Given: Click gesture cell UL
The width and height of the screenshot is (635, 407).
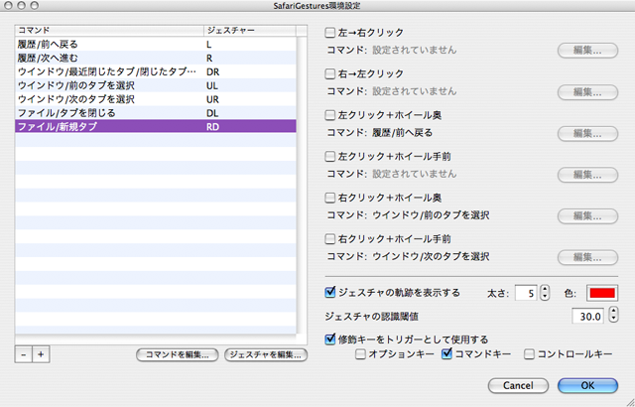Looking at the screenshot, I should [212, 85].
